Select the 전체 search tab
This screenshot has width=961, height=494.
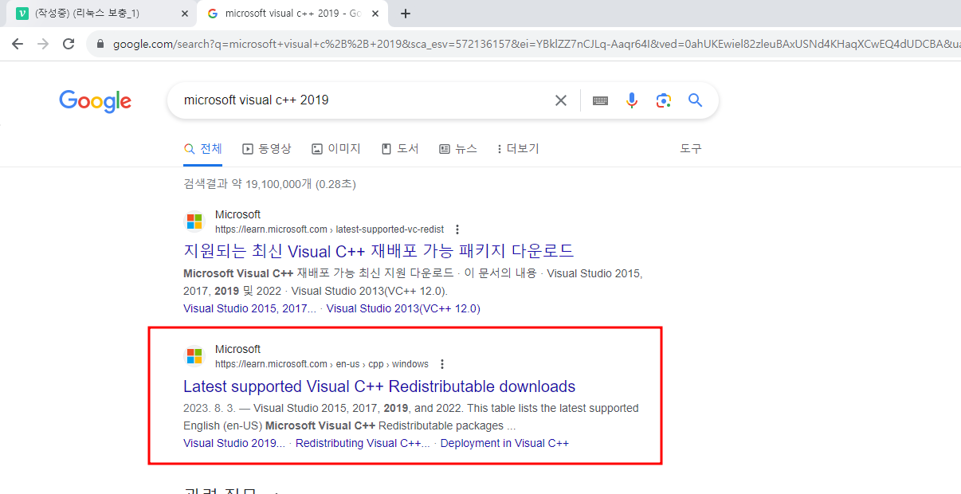pos(203,149)
